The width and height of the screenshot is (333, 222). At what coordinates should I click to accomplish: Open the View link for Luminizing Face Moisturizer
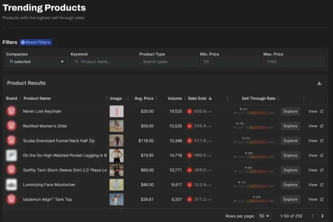click(x=316, y=185)
